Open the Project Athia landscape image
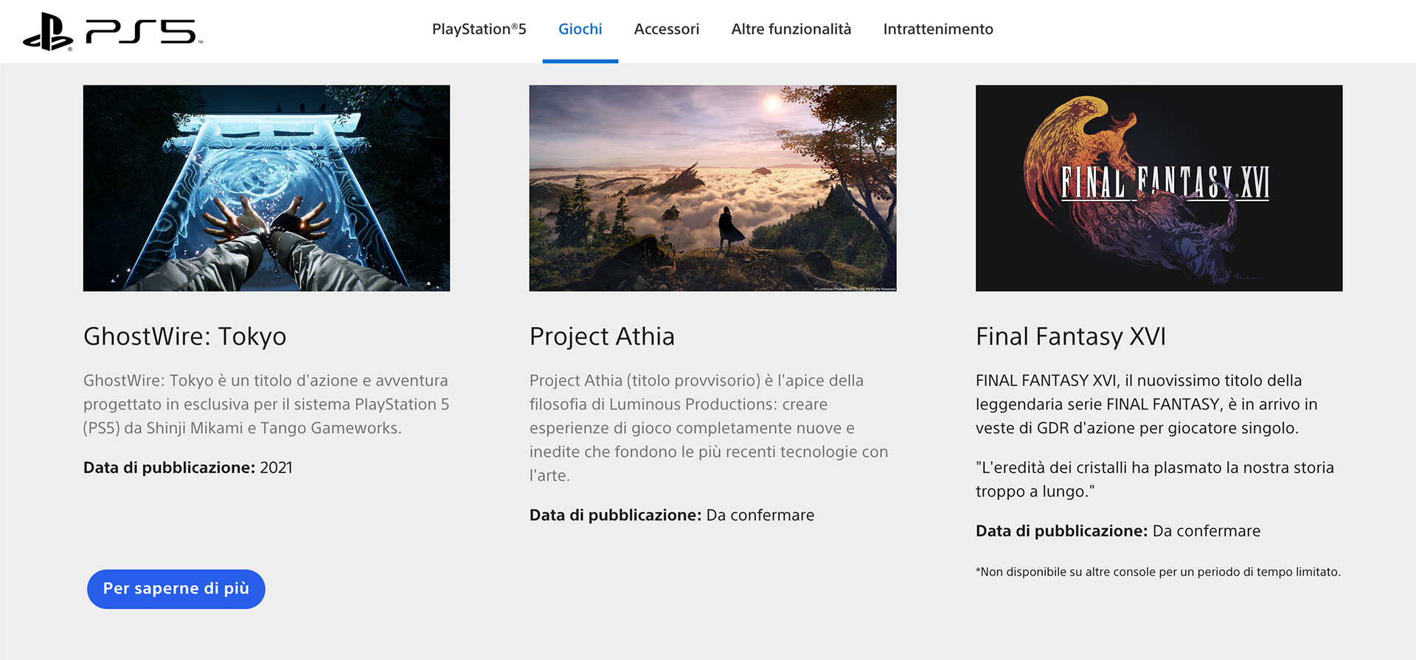 coord(712,188)
